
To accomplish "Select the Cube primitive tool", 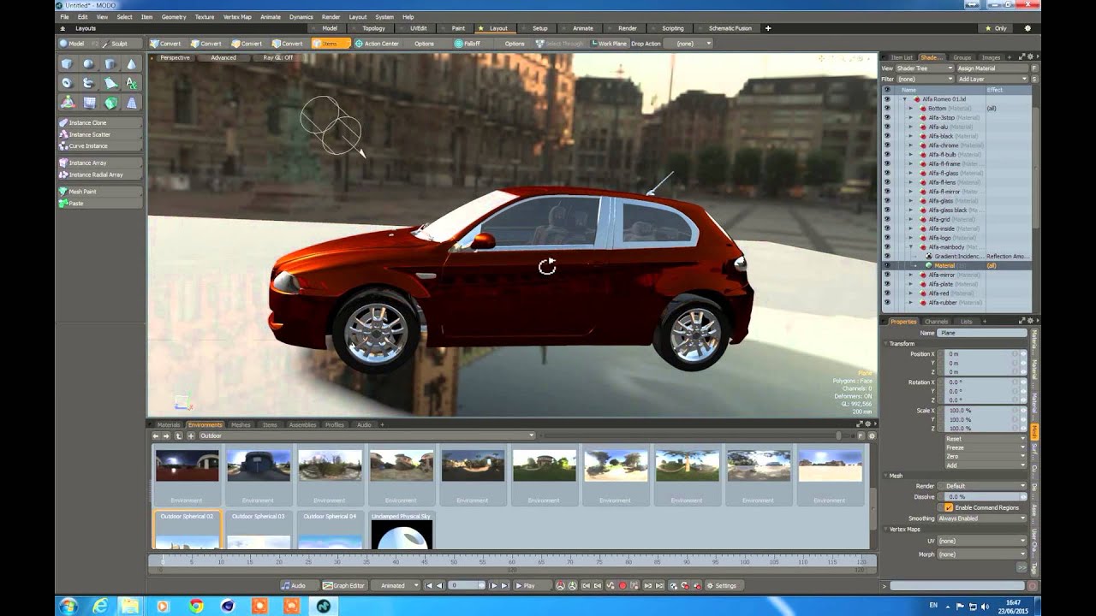I will coord(67,64).
